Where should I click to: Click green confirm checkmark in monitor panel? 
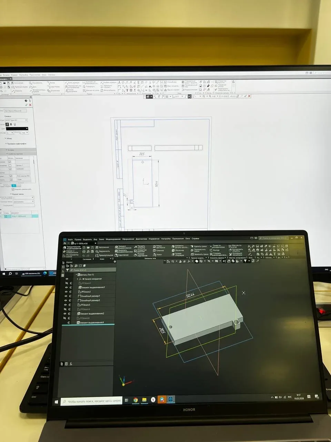26,105
